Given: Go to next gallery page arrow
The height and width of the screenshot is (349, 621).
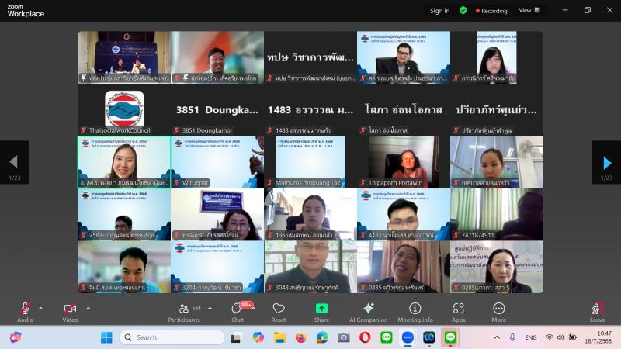Looking at the screenshot, I should coord(606,162).
